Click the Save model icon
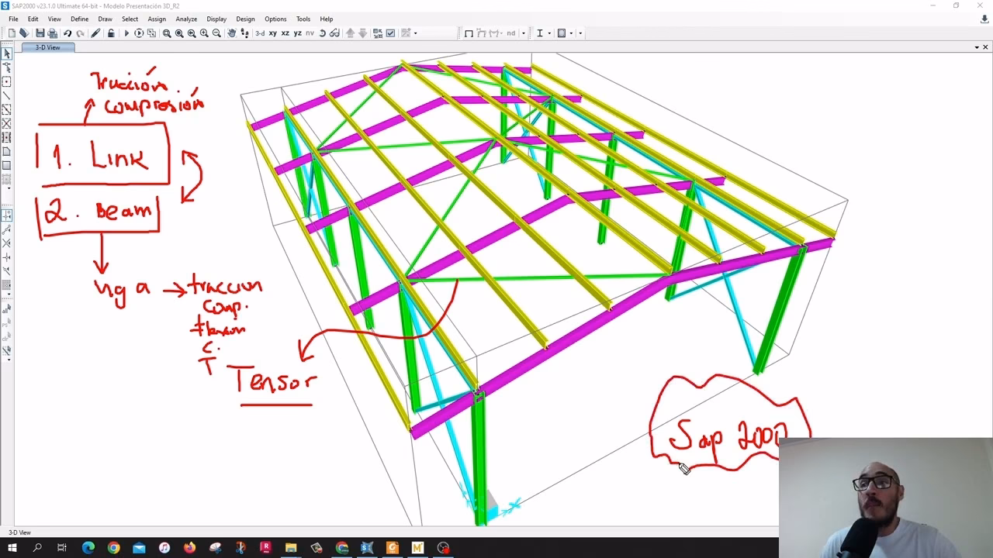The width and height of the screenshot is (993, 558). 40,33
